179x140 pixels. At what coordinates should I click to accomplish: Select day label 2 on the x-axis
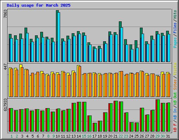17,136
